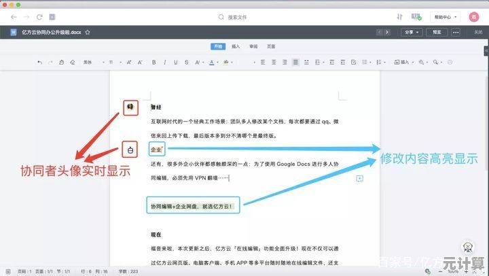489x276 pixels.
Task: Click the italic formatting icon
Action: (x=165, y=63)
